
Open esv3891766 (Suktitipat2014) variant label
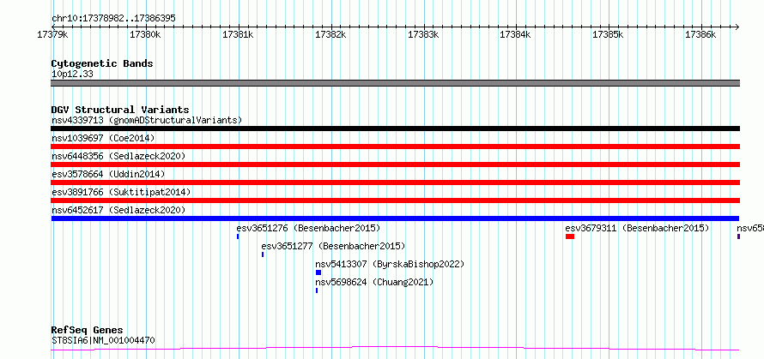121,192
